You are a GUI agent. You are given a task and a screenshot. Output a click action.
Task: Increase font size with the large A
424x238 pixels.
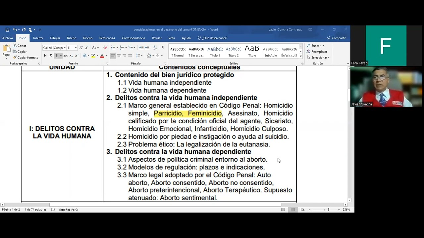click(81, 48)
